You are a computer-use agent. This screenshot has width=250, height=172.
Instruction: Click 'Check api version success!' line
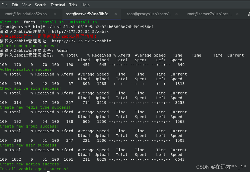pyautogui.click(x=31, y=88)
